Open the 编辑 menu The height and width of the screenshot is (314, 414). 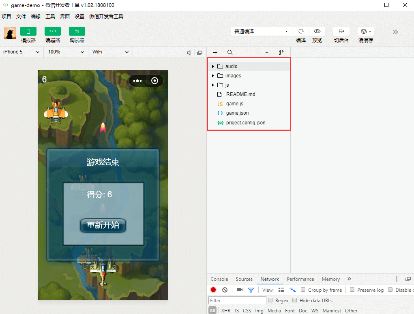tap(36, 16)
